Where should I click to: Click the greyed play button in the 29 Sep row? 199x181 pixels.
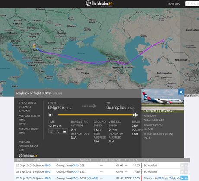pyautogui.click(x=184, y=165)
